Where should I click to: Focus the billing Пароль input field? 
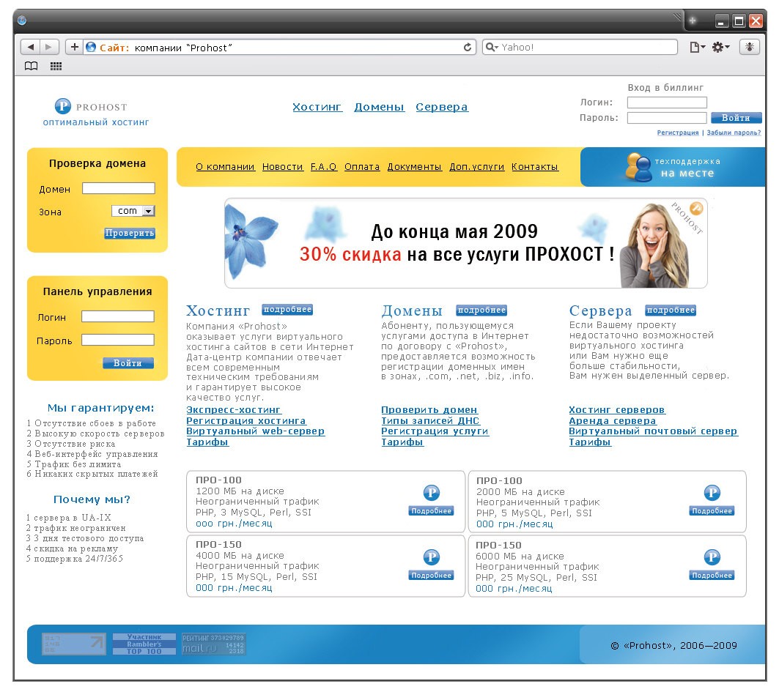(667, 118)
